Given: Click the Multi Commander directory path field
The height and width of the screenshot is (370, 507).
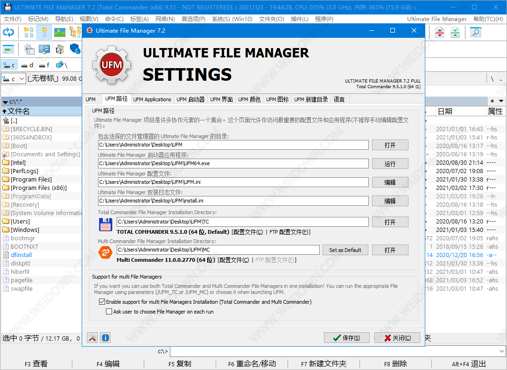Looking at the screenshot, I should coord(218,250).
